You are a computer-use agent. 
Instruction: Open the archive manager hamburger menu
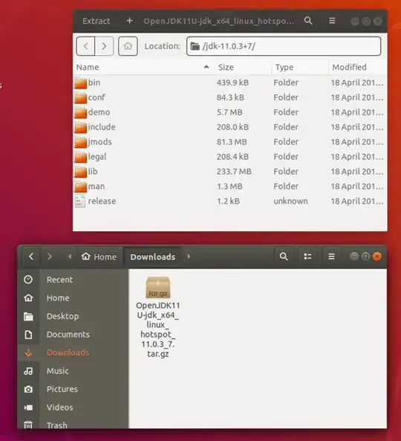(x=332, y=21)
